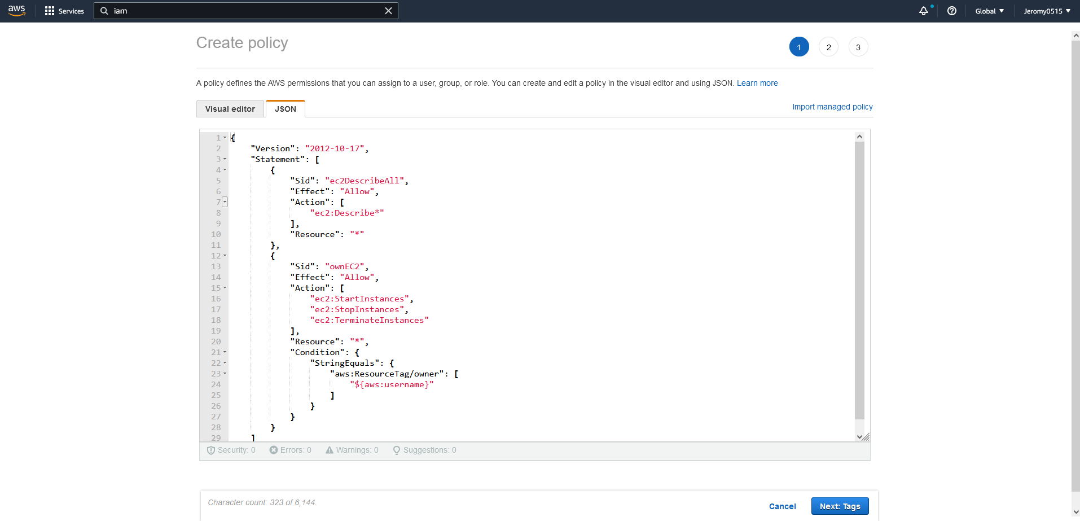Click the "aws:ResourceTag/owner" key
The image size is (1080, 521).
pos(387,374)
